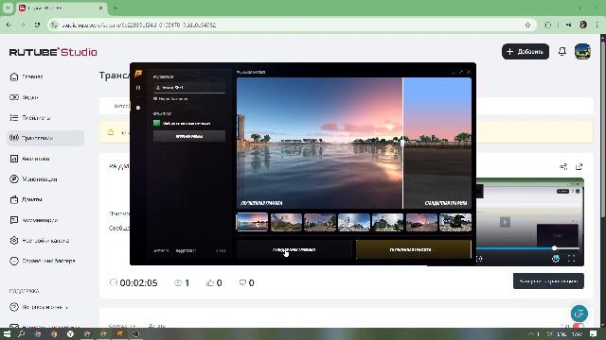The width and height of the screenshot is (606, 340).
Task: Click the likes counter icon
Action: pos(210,283)
